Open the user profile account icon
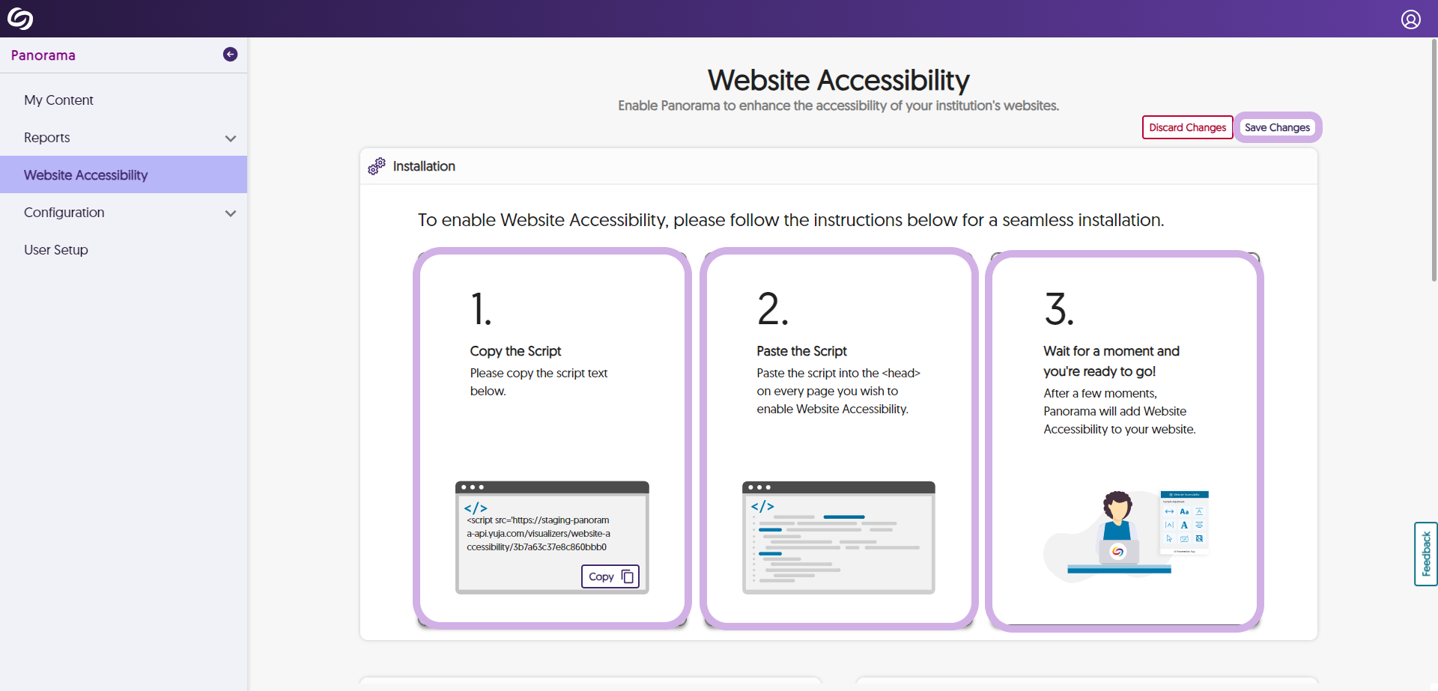The width and height of the screenshot is (1438, 691). 1410,19
